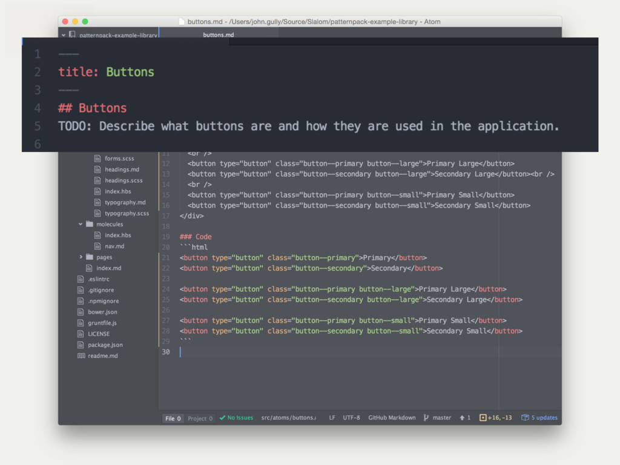Change the LF line ending setting
Viewport: 620px width, 465px height.
coord(332,418)
